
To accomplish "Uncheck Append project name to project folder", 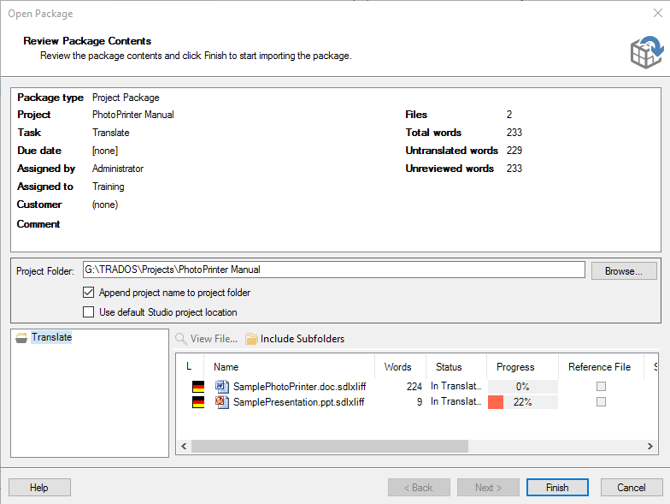I will pyautogui.click(x=89, y=293).
